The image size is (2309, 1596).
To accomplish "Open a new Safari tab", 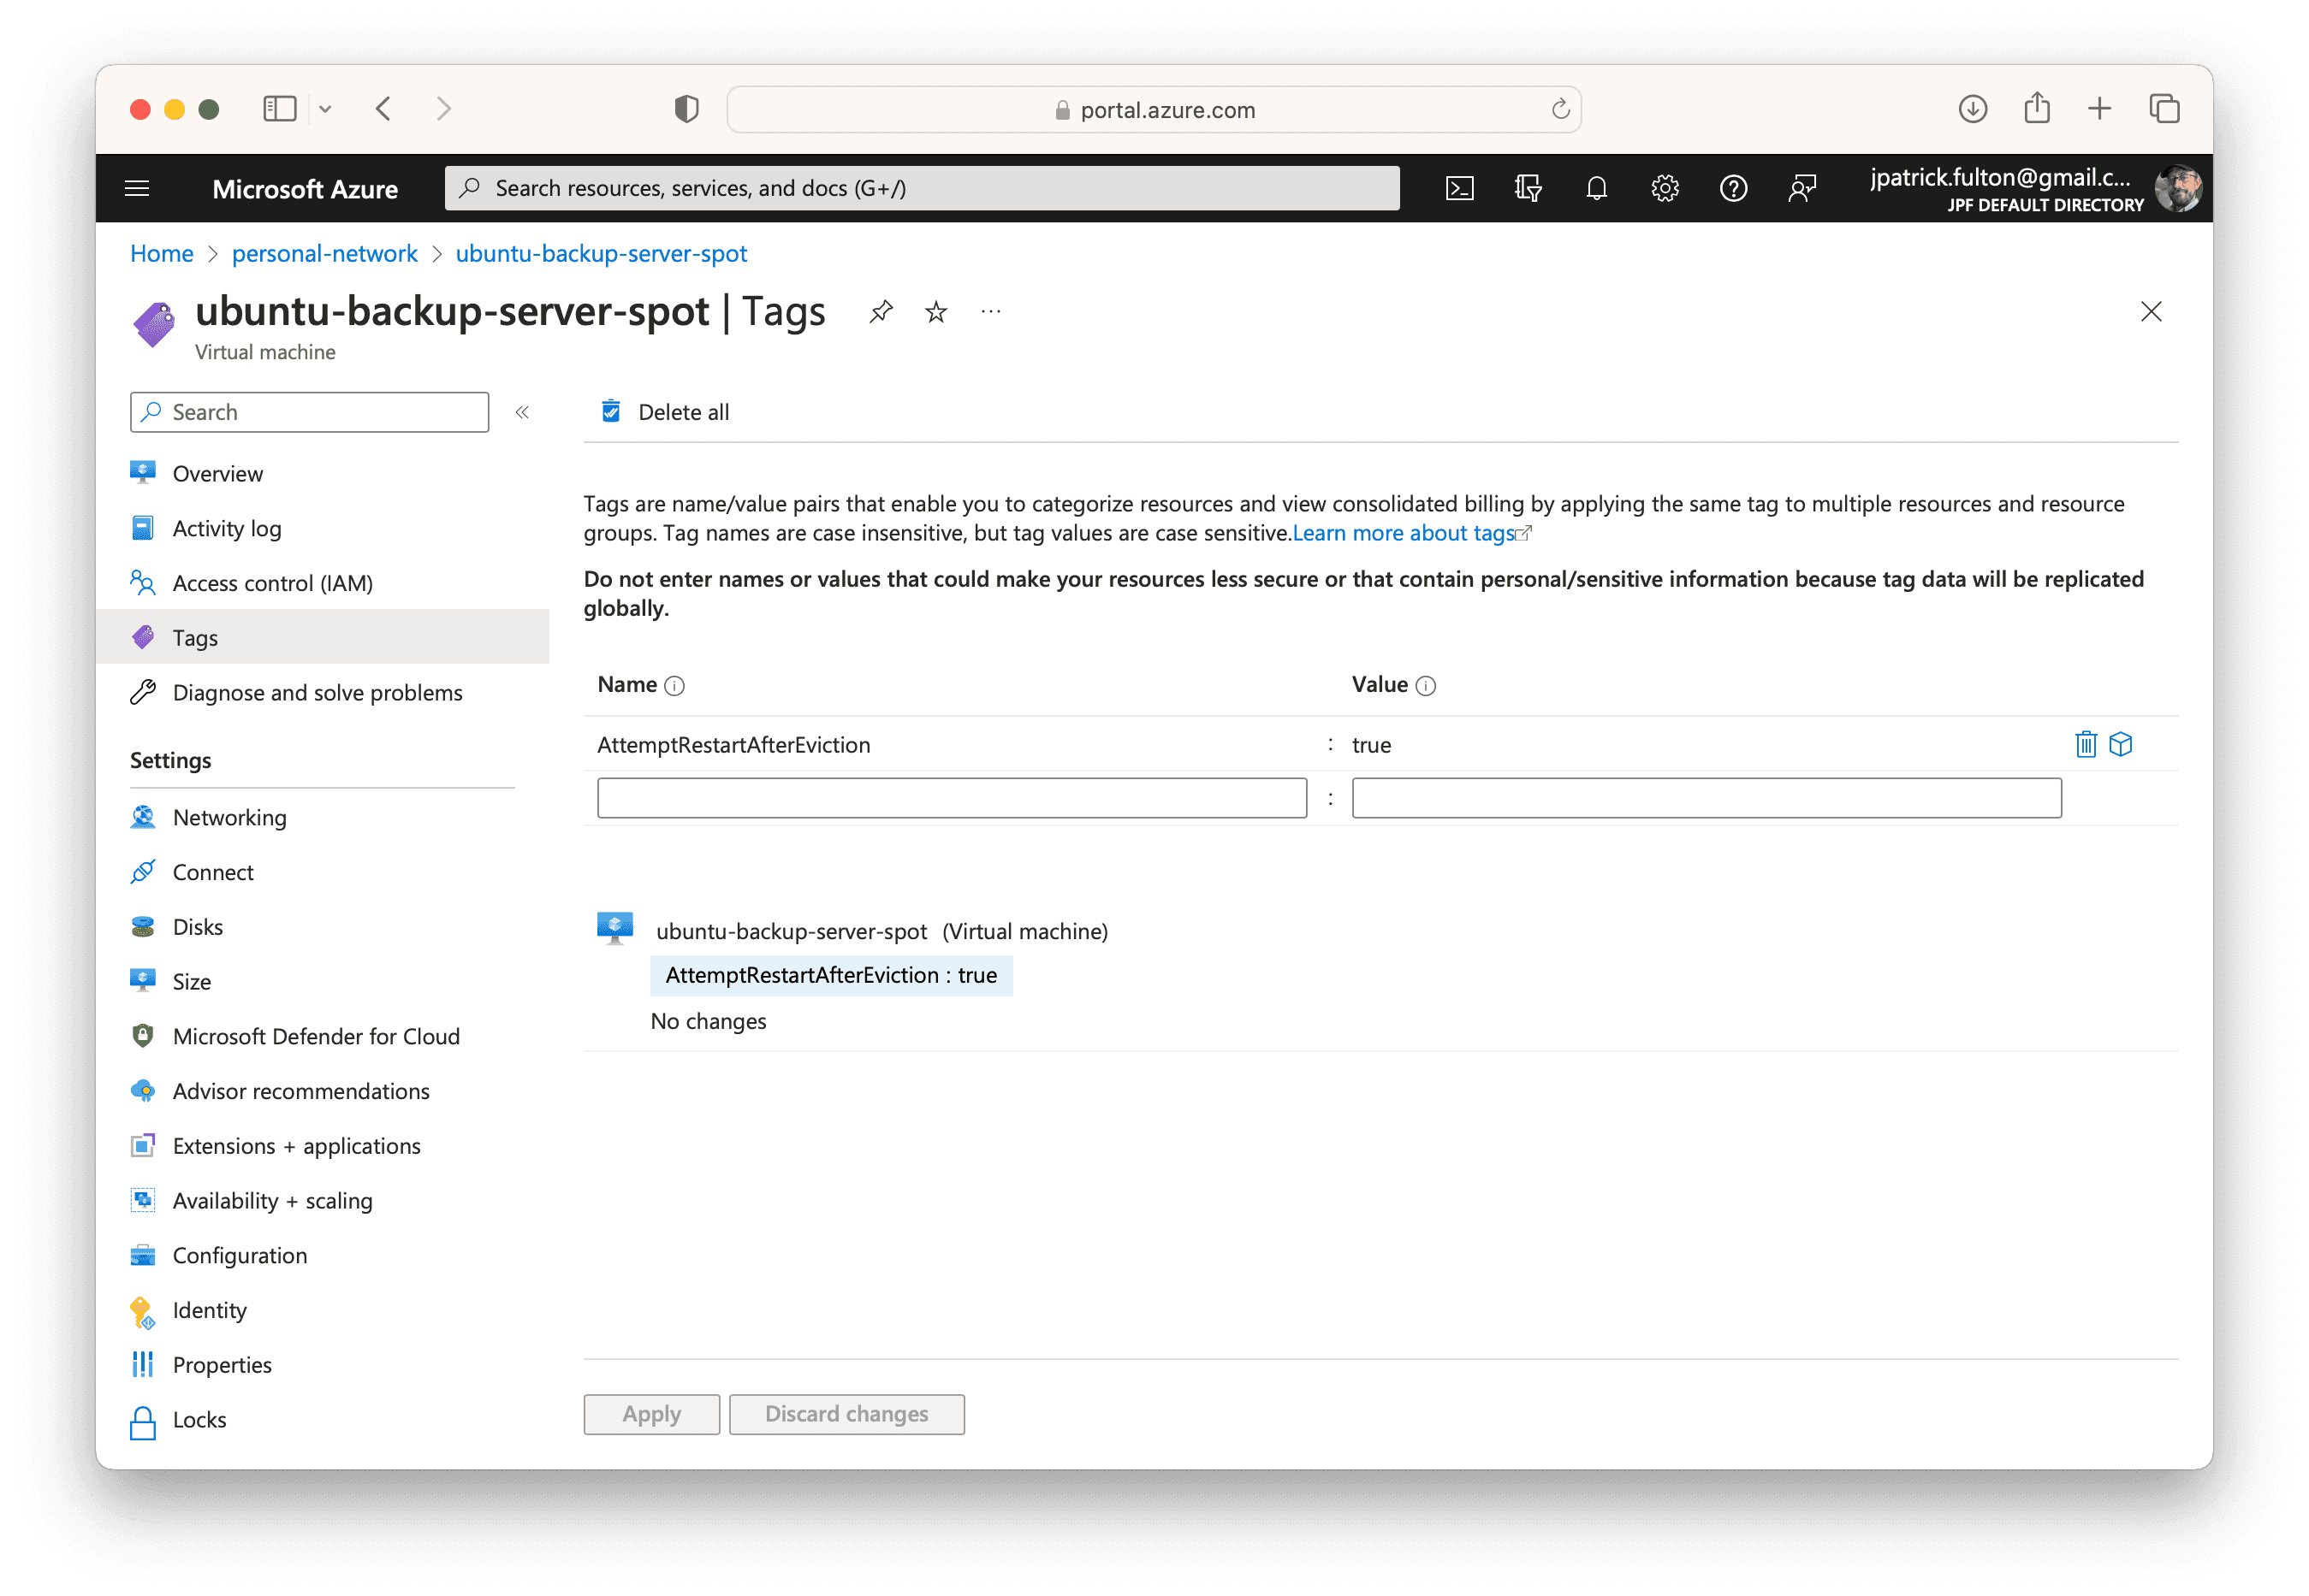I will coord(2100,108).
